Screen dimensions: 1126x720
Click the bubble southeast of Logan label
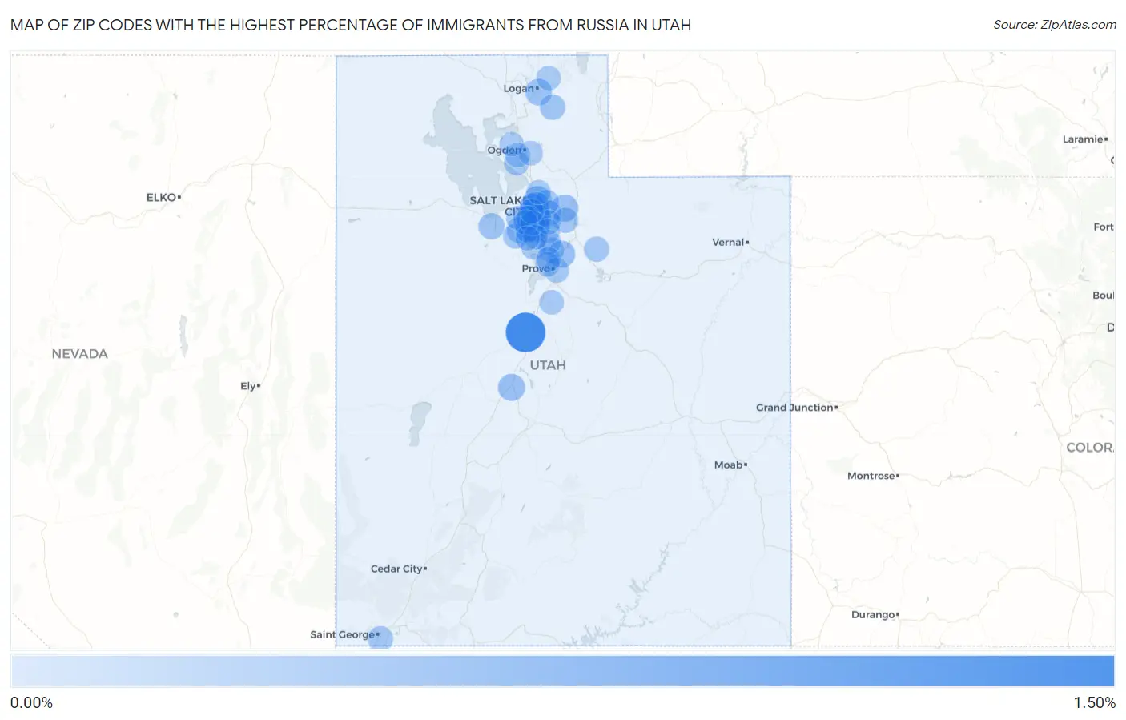[553, 107]
